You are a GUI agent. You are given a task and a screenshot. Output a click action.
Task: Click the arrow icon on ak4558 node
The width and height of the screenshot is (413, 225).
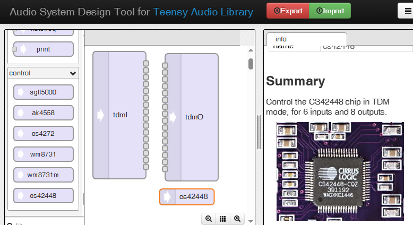click(x=20, y=113)
